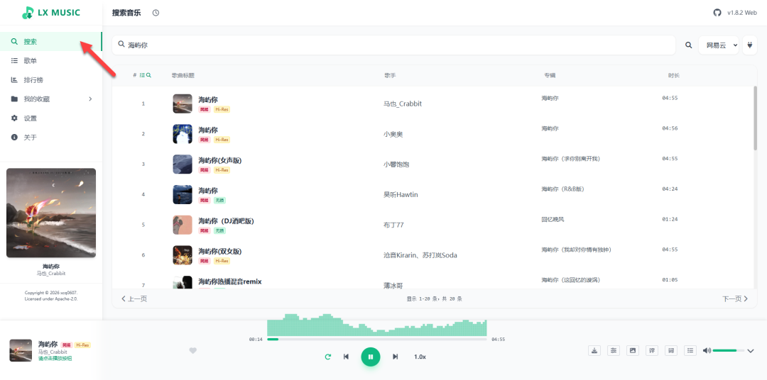Open the equalizer sliders icon
The width and height of the screenshot is (767, 380).
point(614,350)
